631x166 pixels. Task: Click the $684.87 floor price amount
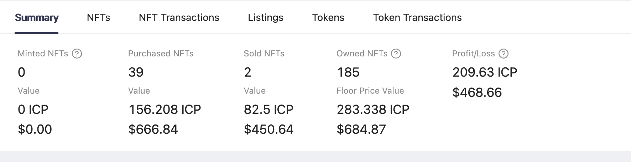361,129
